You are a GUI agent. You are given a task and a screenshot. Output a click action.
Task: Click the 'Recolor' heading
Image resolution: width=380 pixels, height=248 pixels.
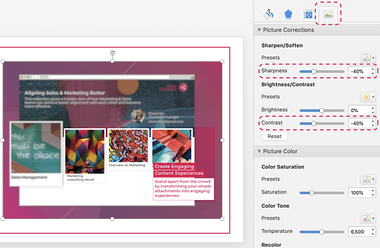(271, 245)
